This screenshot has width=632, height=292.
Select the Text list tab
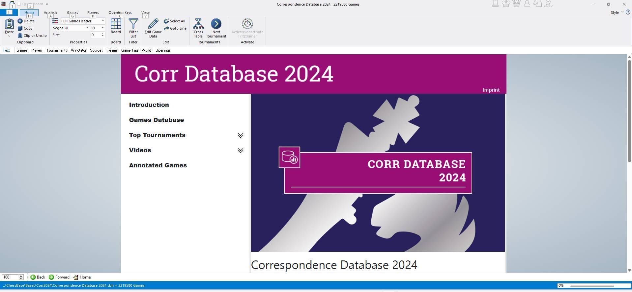point(6,50)
